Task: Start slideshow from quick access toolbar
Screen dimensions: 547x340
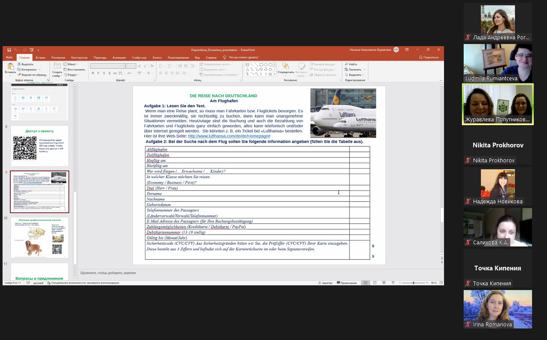Action: pyautogui.click(x=32, y=50)
